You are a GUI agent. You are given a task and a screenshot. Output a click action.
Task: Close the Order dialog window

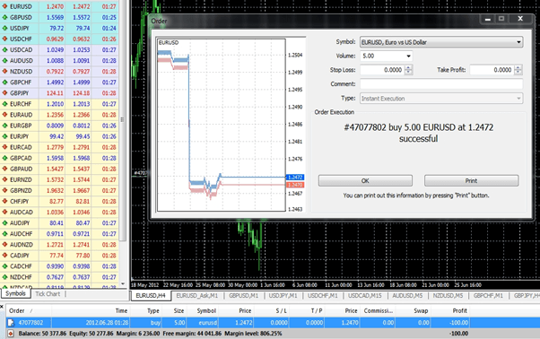coord(520,19)
